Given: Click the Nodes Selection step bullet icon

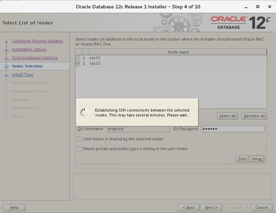Looking at the screenshot, I should coord(7,66).
